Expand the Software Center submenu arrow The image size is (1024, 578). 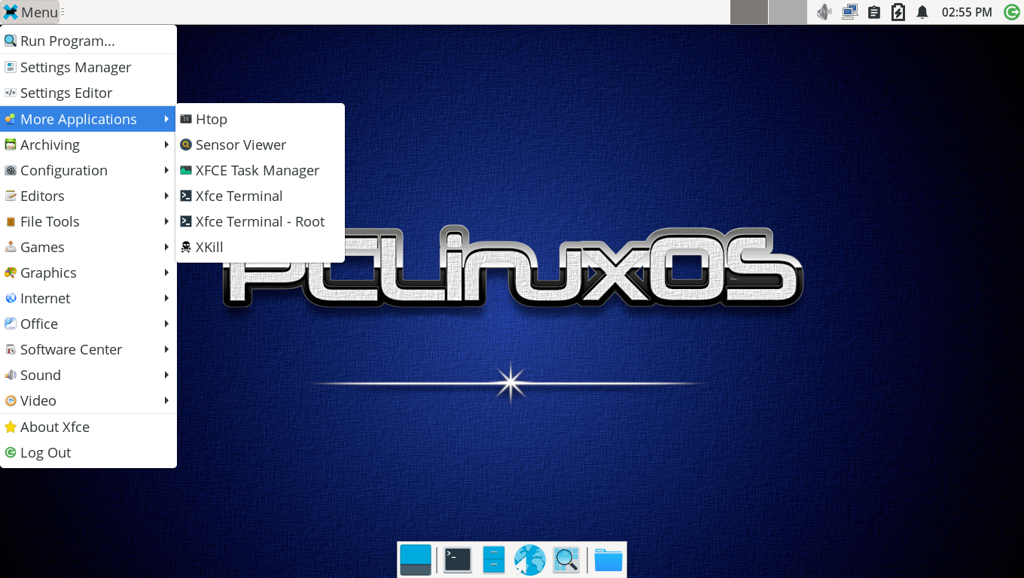[166, 349]
